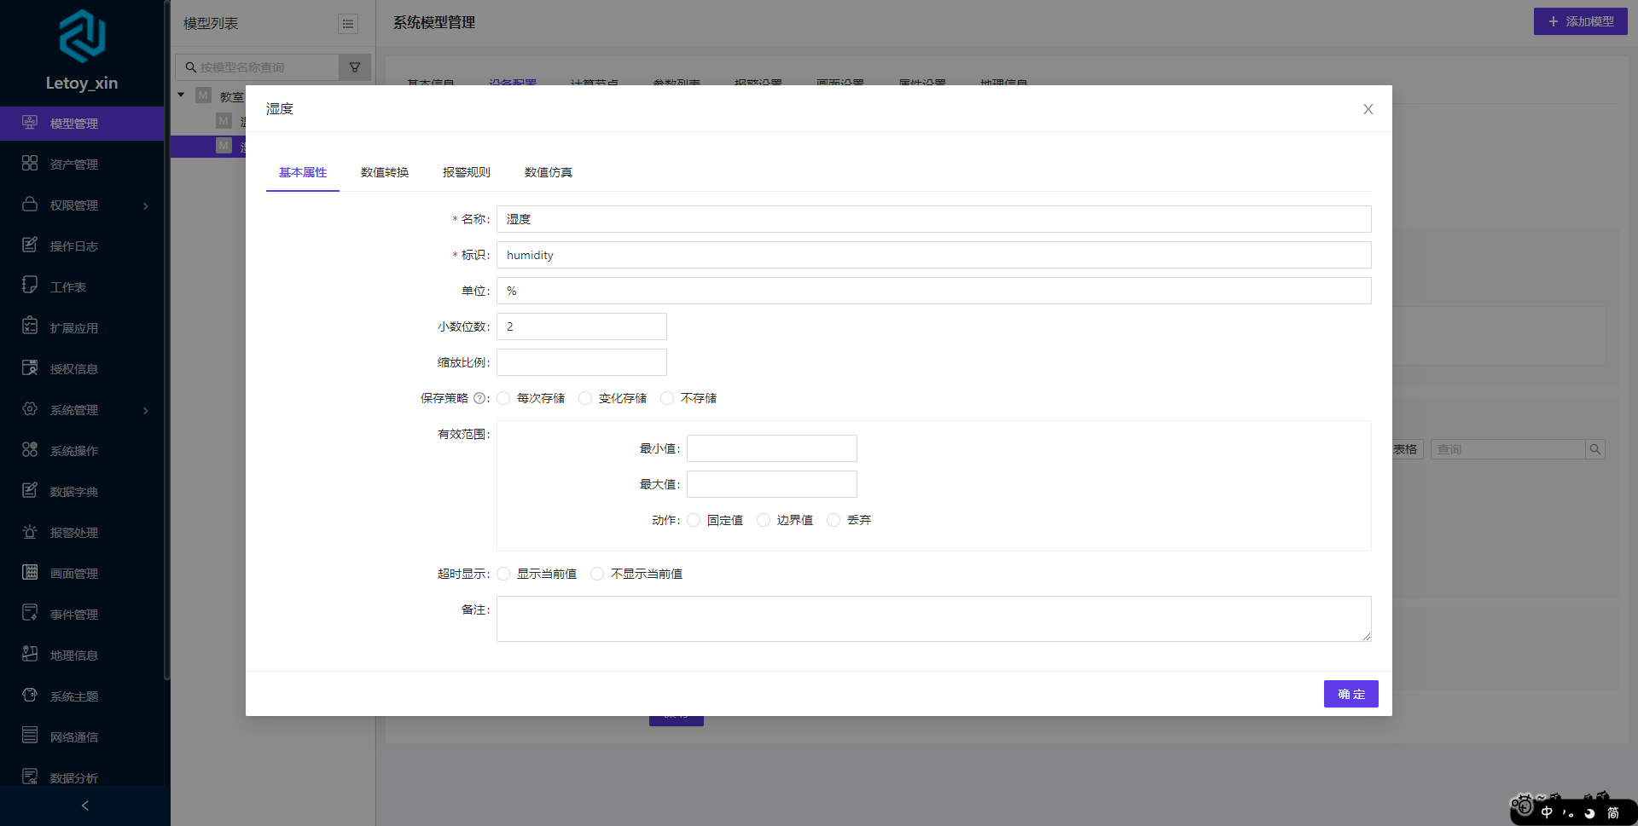Viewport: 1638px width, 826px height.
Task: Open 网络通信 sidebar icon
Action: tap(30, 736)
